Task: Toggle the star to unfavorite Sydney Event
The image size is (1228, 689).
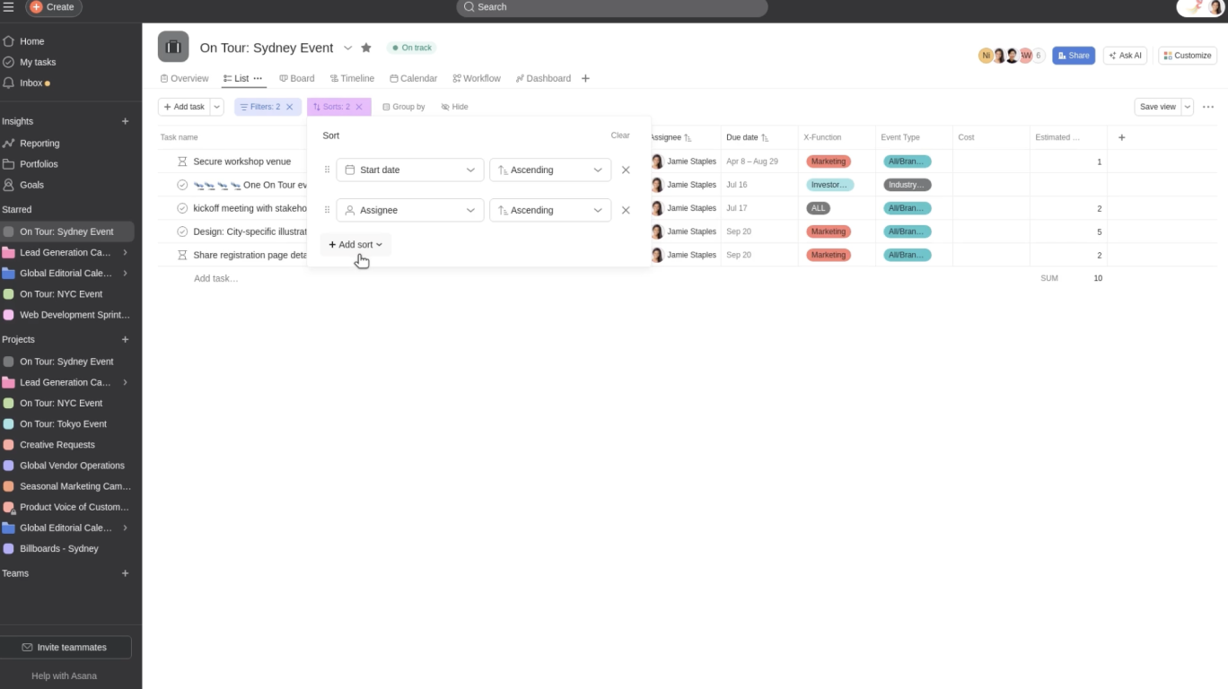Action: pos(365,48)
